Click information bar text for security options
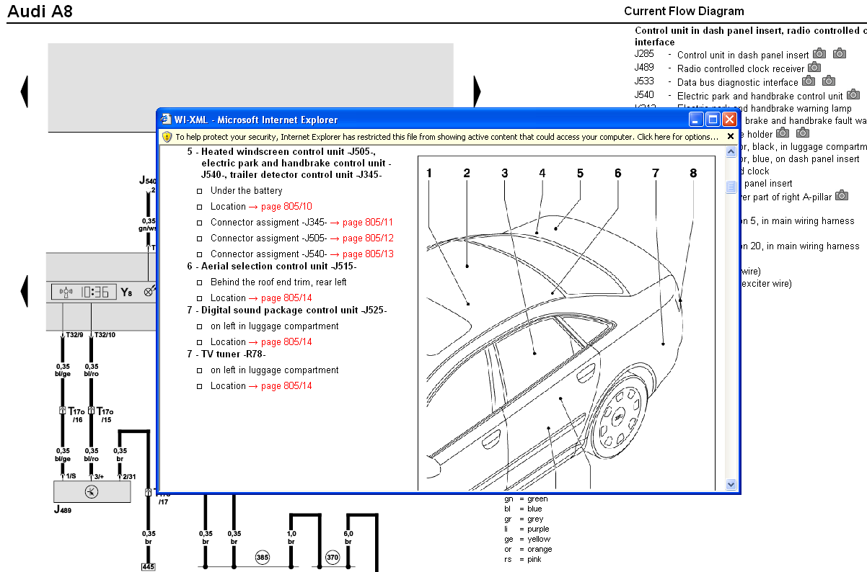The width and height of the screenshot is (867, 572). 446,136
